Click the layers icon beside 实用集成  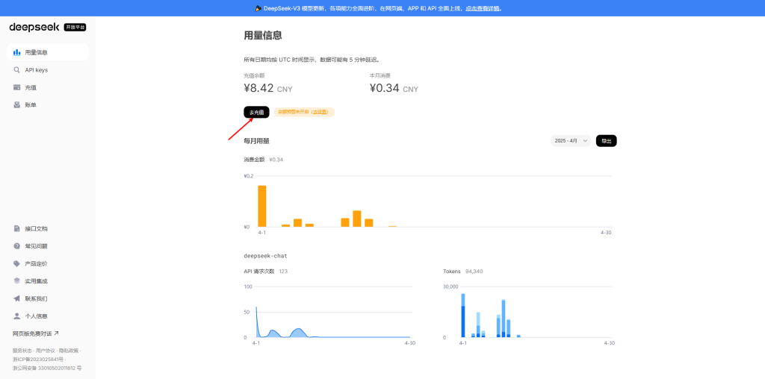(16, 281)
